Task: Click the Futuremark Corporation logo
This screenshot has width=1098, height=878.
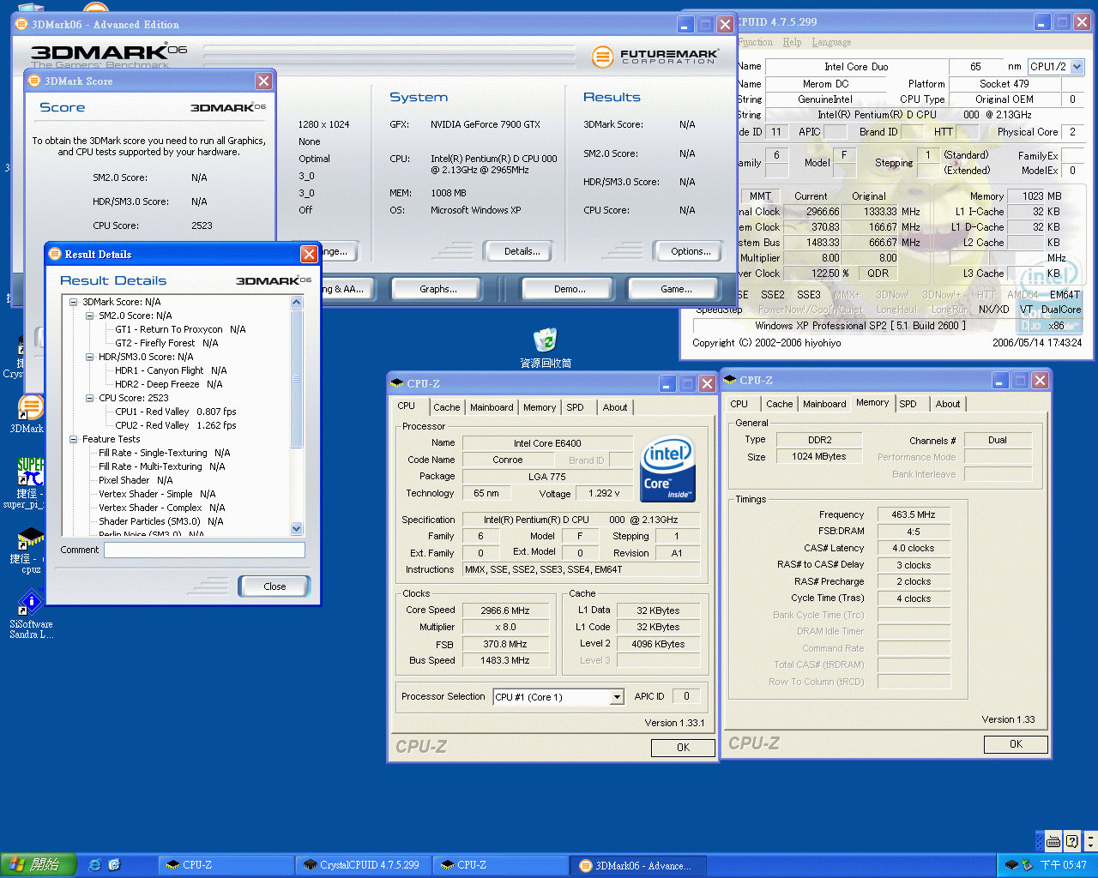Action: (x=655, y=57)
